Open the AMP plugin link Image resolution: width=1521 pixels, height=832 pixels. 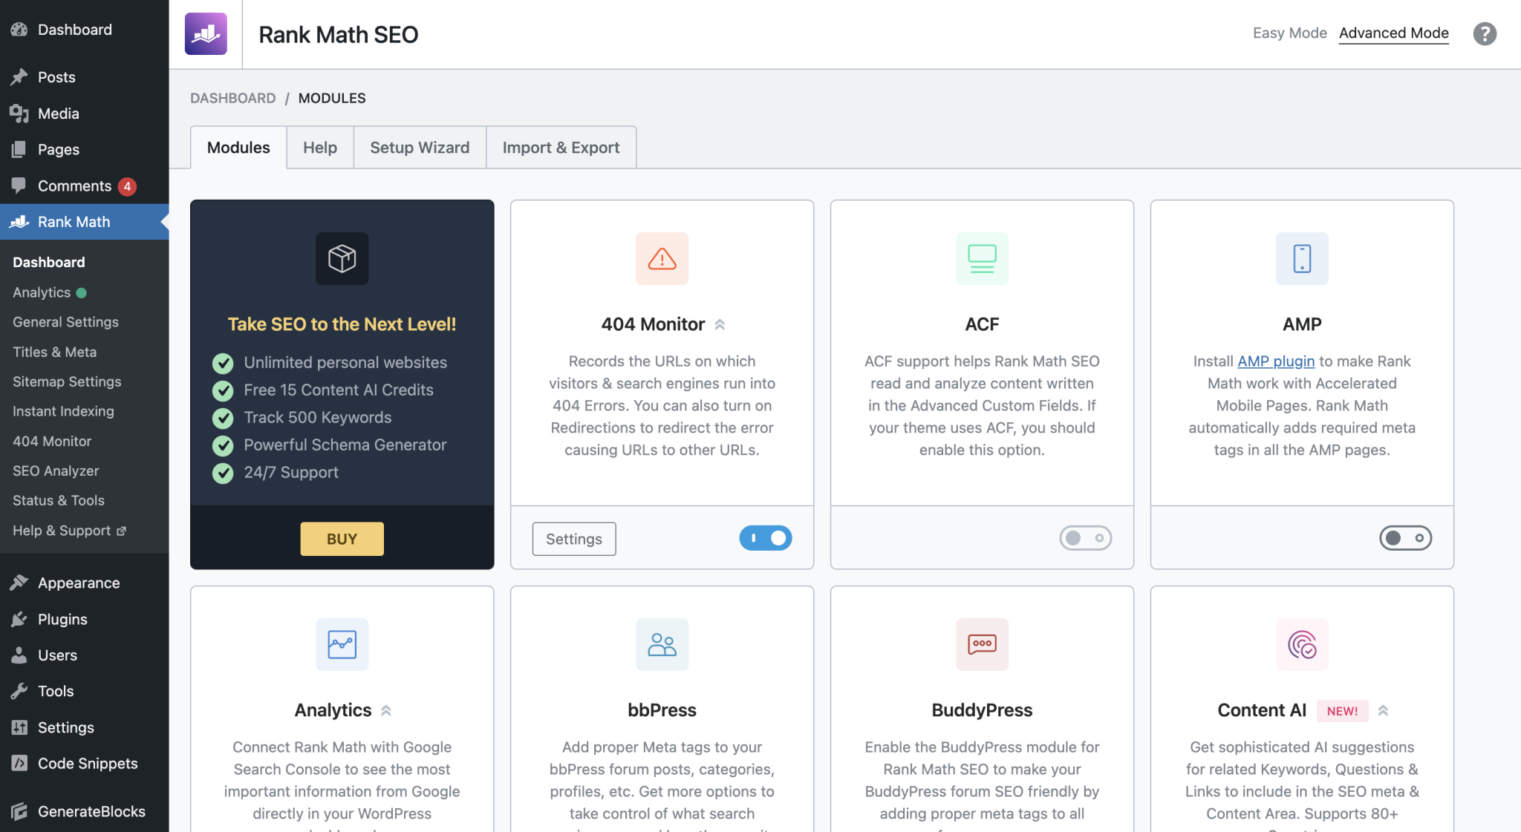pyautogui.click(x=1275, y=361)
